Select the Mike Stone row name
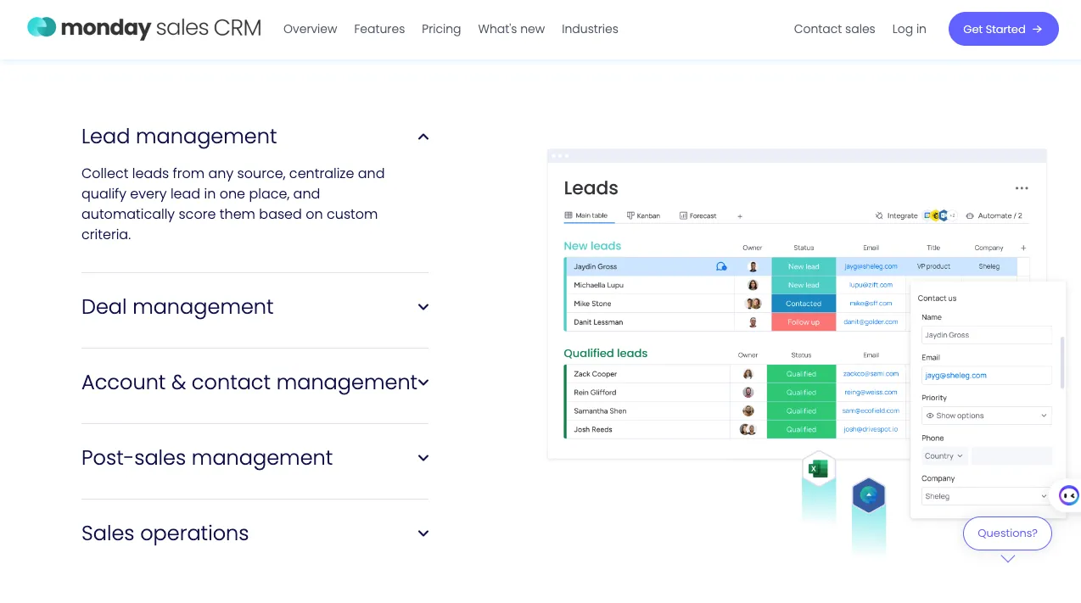 (592, 304)
